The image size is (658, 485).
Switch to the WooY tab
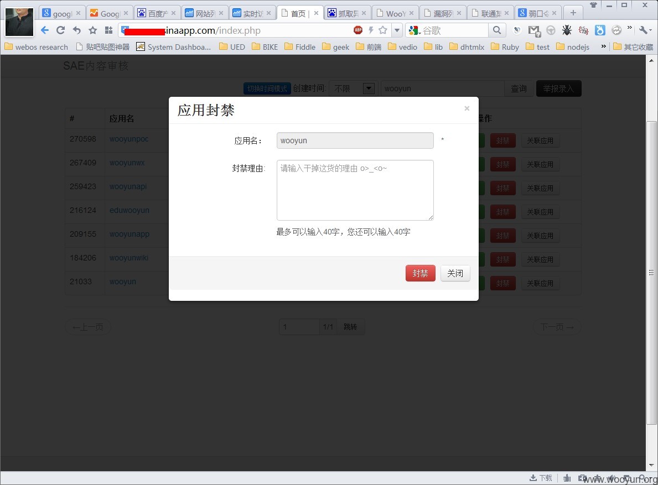395,13
